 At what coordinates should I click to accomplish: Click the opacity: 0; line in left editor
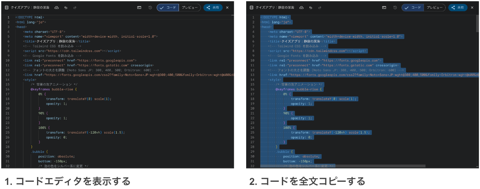pos(56,137)
